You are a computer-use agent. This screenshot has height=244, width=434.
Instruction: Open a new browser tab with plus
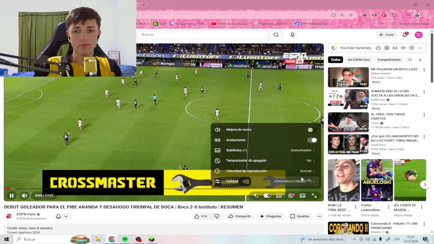coord(144,5)
